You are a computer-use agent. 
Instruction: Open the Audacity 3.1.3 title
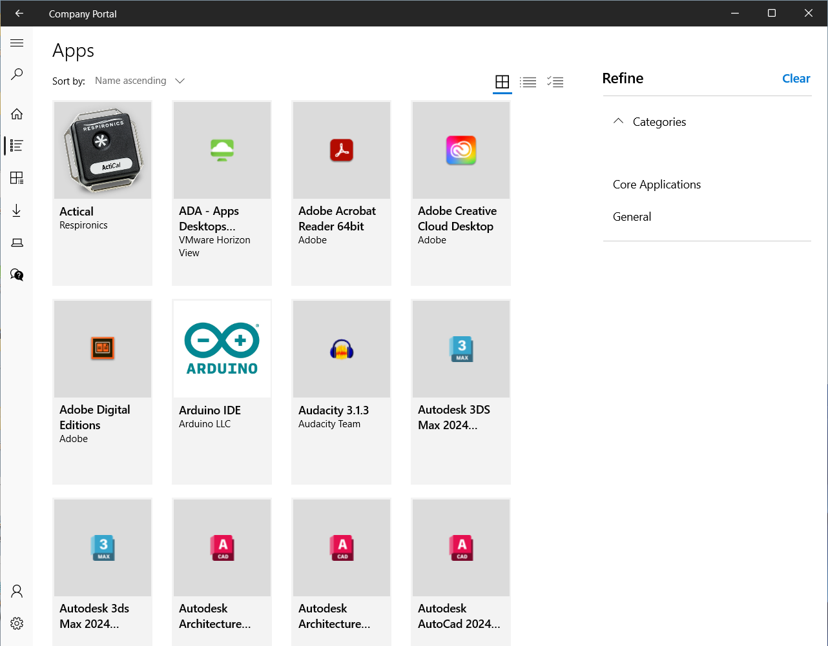pos(334,410)
